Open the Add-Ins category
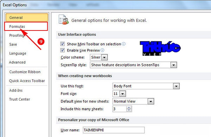The image size is (211, 137). point(27,90)
